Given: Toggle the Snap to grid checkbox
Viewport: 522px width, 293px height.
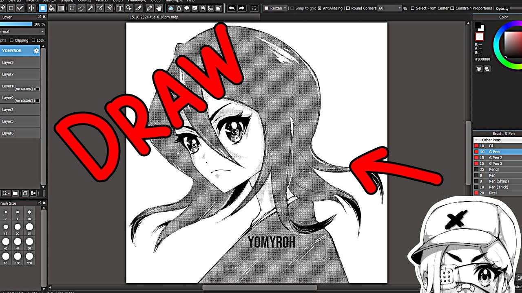Looking at the screenshot, I should [x=292, y=8].
